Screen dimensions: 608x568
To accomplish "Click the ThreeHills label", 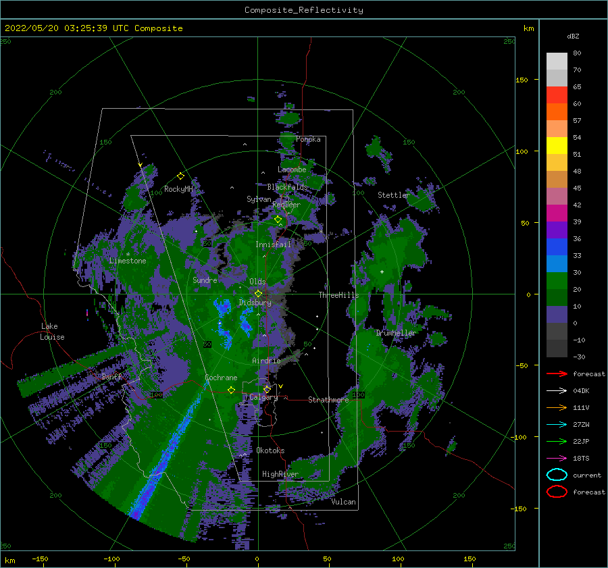I will pyautogui.click(x=339, y=295).
